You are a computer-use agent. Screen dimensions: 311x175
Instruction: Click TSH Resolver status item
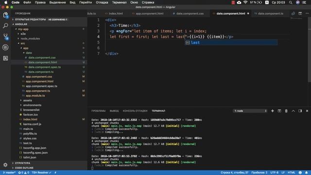(41, 173)
